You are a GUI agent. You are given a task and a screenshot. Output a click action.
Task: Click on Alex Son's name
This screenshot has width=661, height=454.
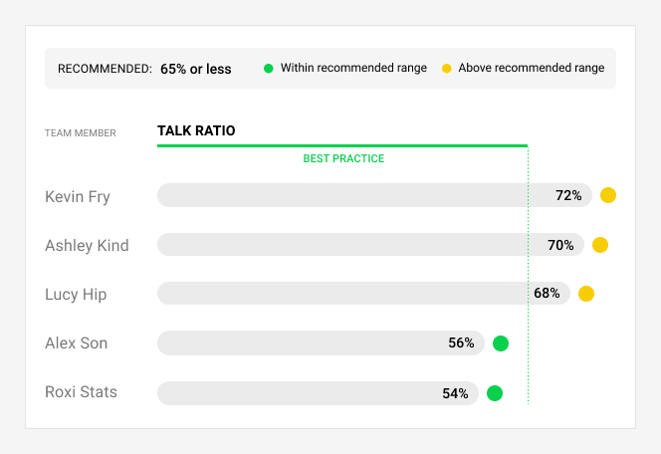point(77,343)
